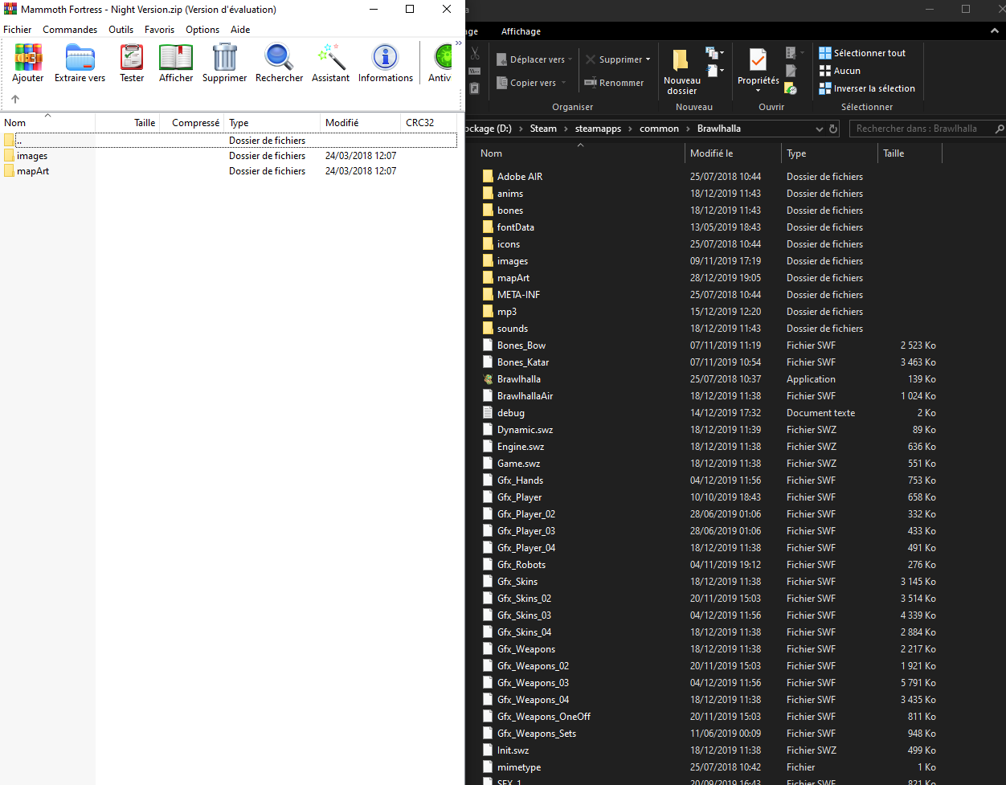Click the Tester archive icon
Image resolution: width=1006 pixels, height=785 pixels.
point(132,57)
